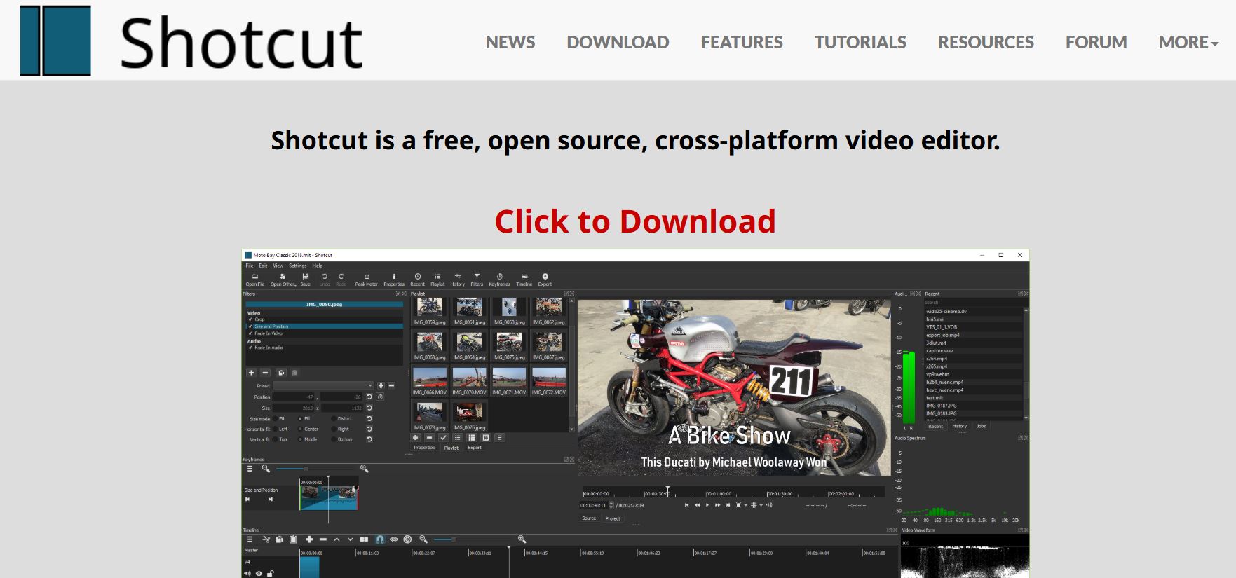Open the NEWS page
Image resolution: width=1236 pixels, height=578 pixels.
pyautogui.click(x=510, y=42)
